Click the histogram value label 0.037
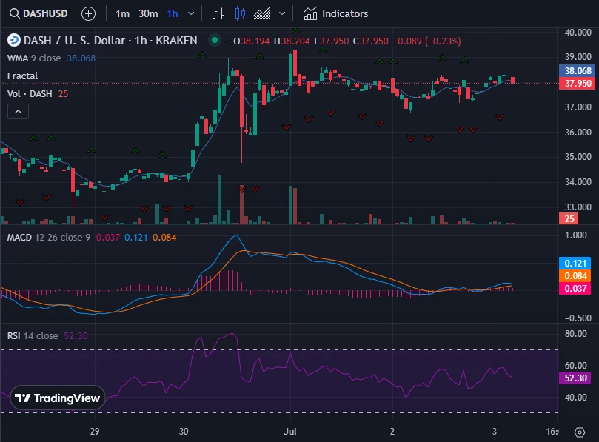Screen dimensions: 599x442 coord(575,289)
